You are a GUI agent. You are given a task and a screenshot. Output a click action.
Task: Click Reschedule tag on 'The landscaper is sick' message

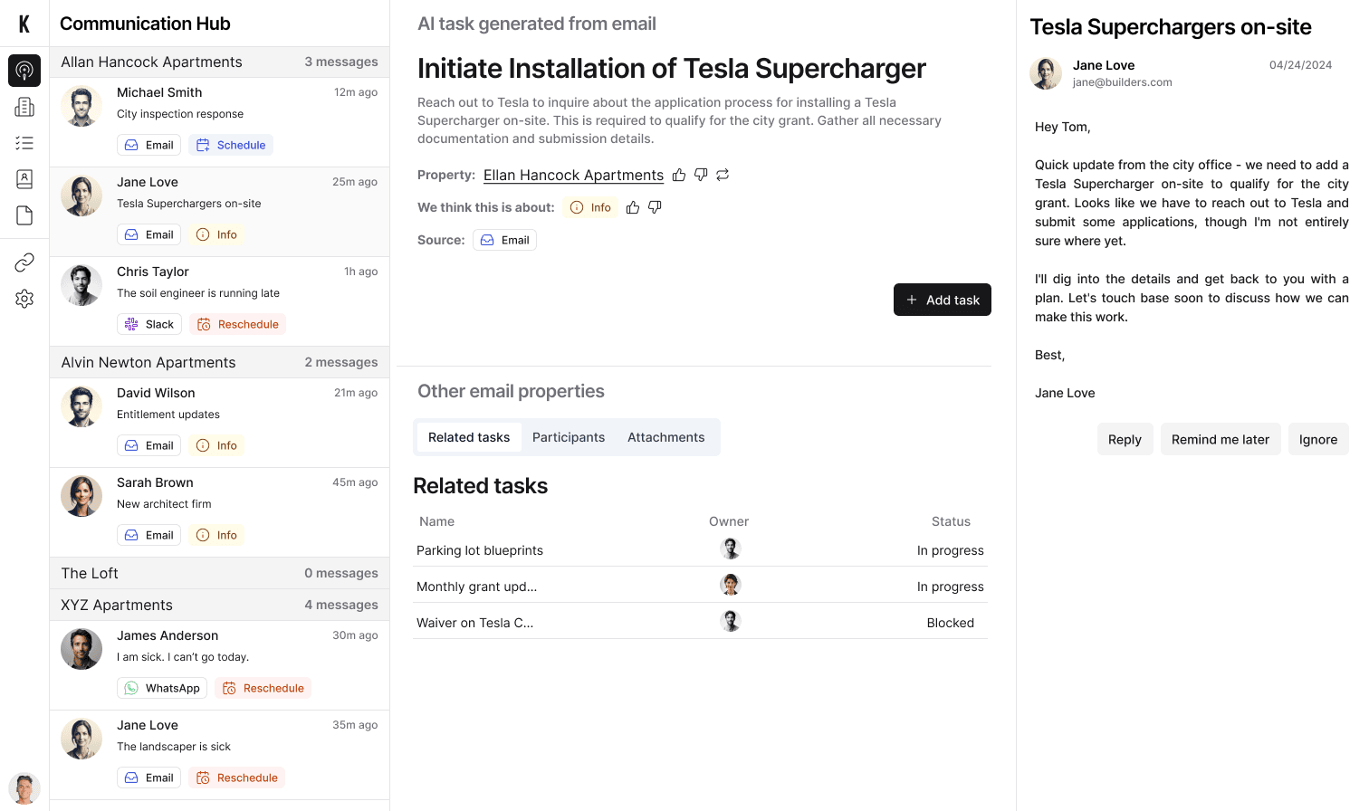pos(236,778)
